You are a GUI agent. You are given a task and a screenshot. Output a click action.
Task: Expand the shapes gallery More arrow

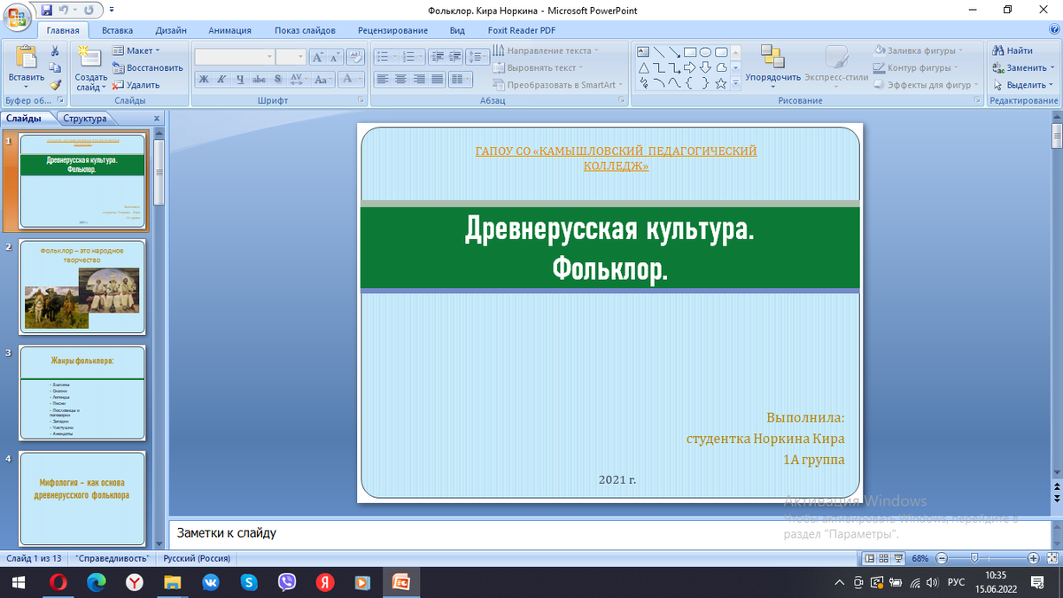(736, 84)
